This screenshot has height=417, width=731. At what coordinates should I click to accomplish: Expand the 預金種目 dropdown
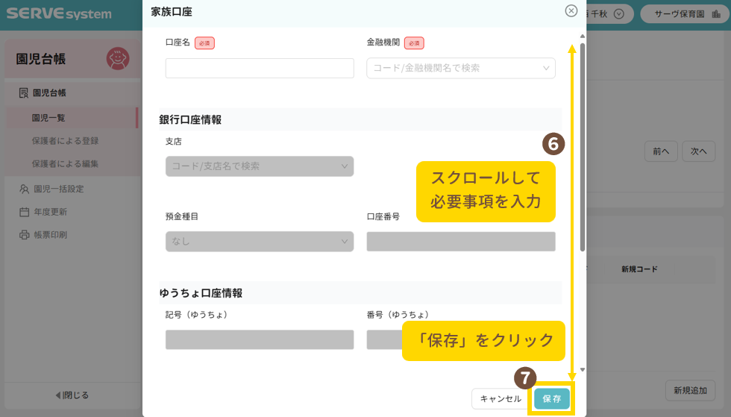259,242
